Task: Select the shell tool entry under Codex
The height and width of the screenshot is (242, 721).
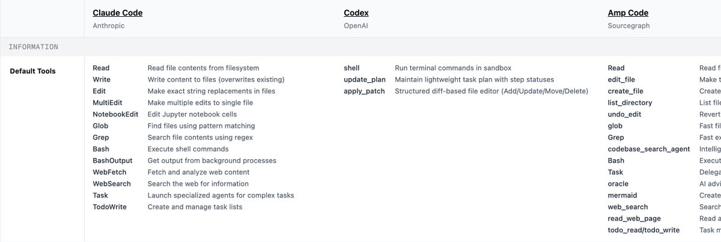Action: pos(351,68)
